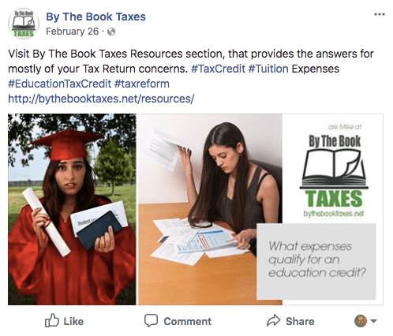Share this post
The width and height of the screenshot is (393, 336).
coord(290,321)
